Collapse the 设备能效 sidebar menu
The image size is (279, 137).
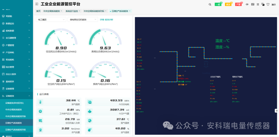pyautogui.click(x=17, y=96)
